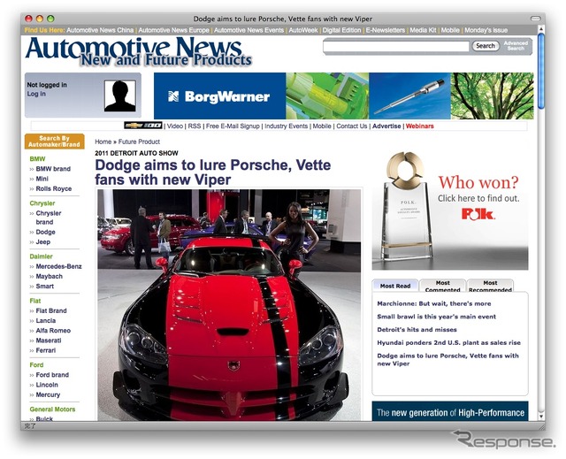Switch to the Most Commented tab

click(442, 286)
